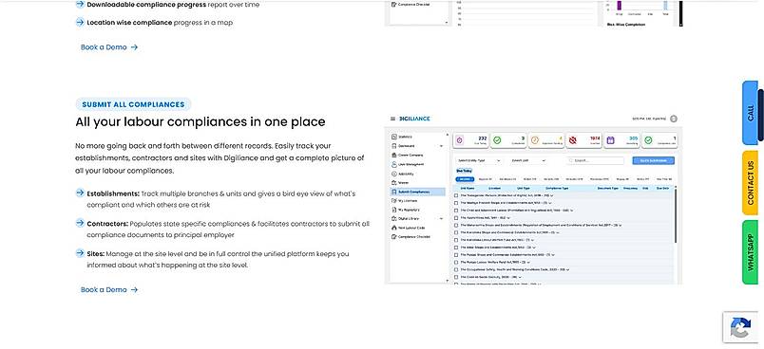
Task: Tick checkbox for Bihar Shops and Establishments row
Action: pyautogui.click(x=456, y=247)
